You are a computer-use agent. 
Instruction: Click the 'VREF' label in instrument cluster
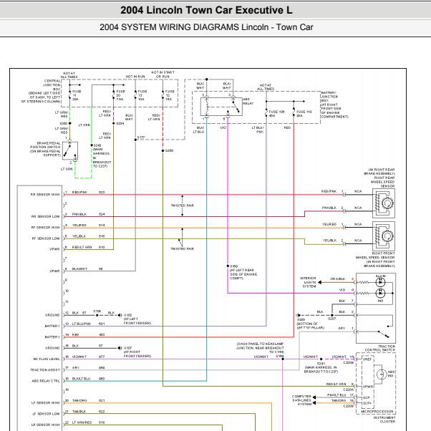click(367, 359)
